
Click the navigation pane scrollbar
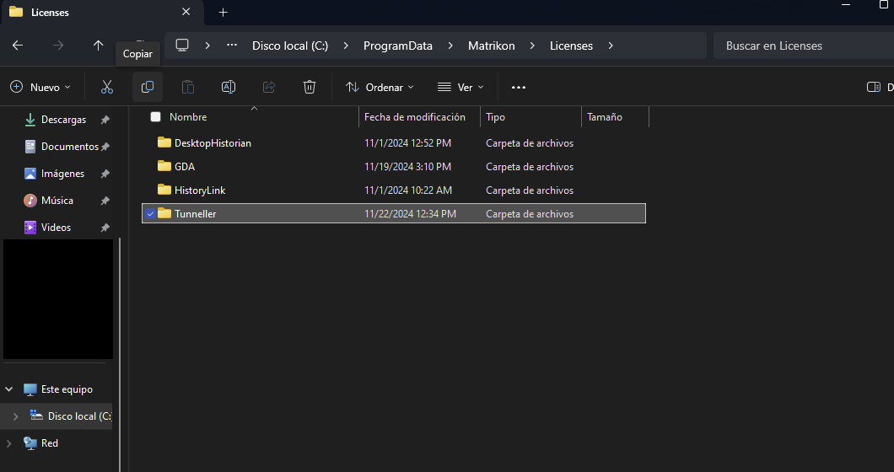(121, 353)
